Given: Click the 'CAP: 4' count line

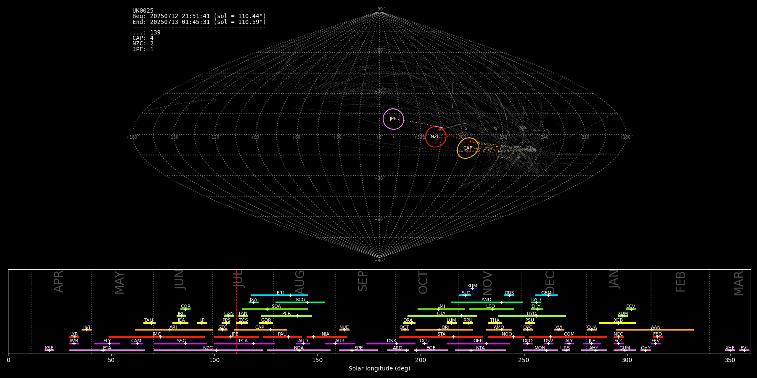Looking at the screenshot, I should click(x=143, y=38).
